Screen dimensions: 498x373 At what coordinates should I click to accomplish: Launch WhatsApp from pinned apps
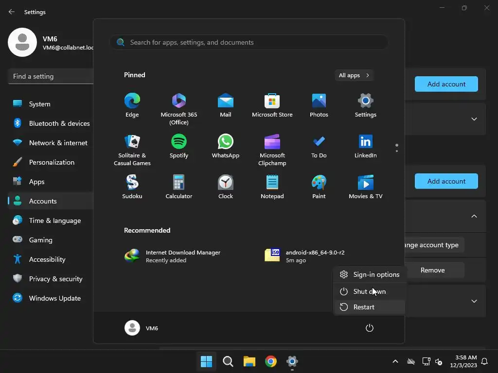(226, 146)
